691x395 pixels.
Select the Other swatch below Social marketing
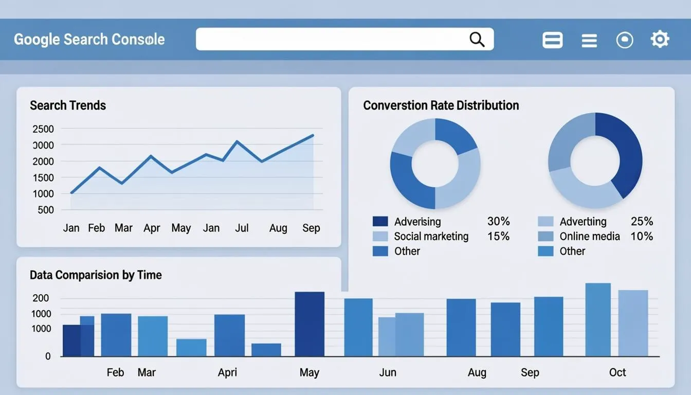click(x=380, y=251)
